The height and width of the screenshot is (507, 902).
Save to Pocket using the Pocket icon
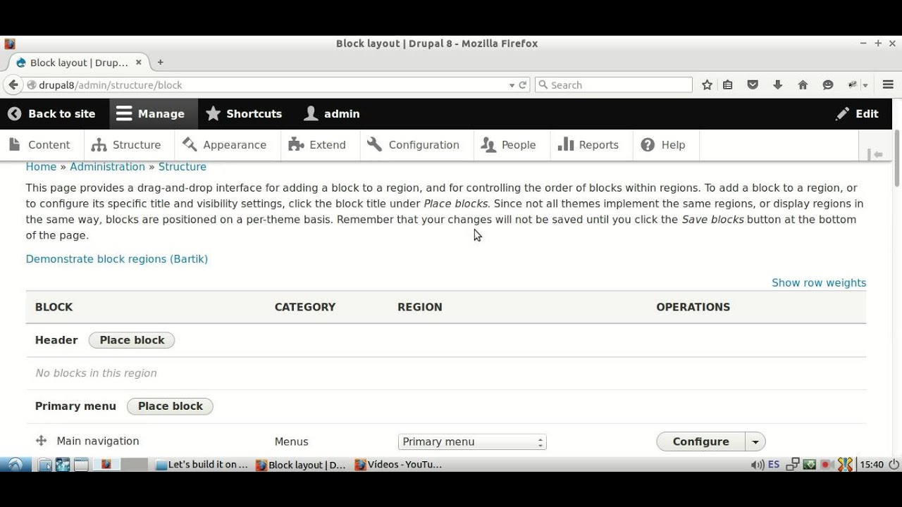tap(753, 84)
